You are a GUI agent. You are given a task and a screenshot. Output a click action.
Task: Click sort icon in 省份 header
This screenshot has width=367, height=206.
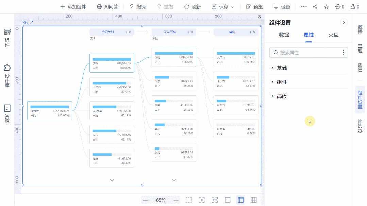[x=250, y=32]
